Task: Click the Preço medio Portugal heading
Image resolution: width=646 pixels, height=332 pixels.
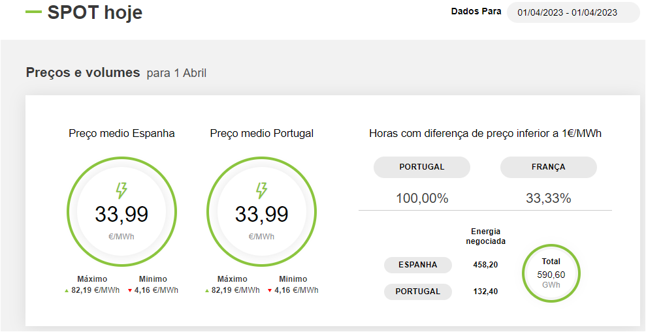Action: click(x=261, y=134)
